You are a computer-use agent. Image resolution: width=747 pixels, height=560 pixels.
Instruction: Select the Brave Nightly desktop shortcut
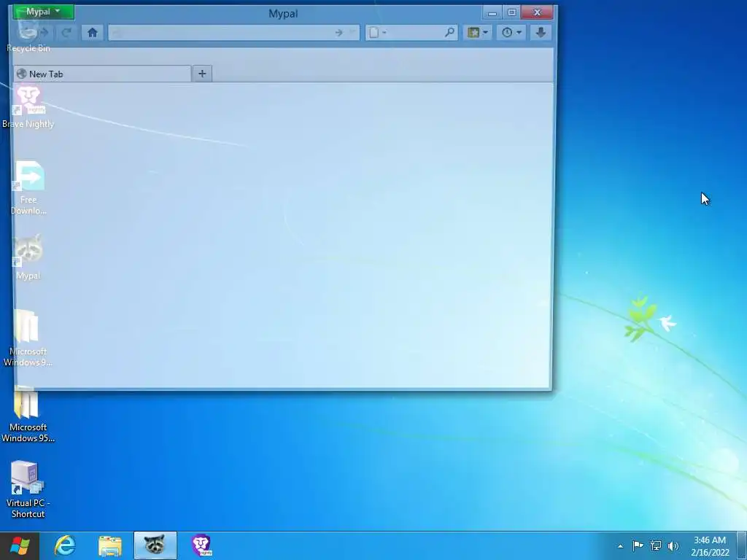(x=28, y=107)
